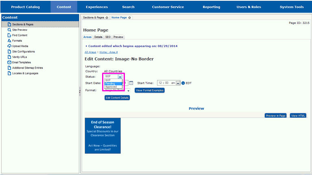Choose WIP in the status list
This screenshot has width=312, height=175.
coord(113,80)
